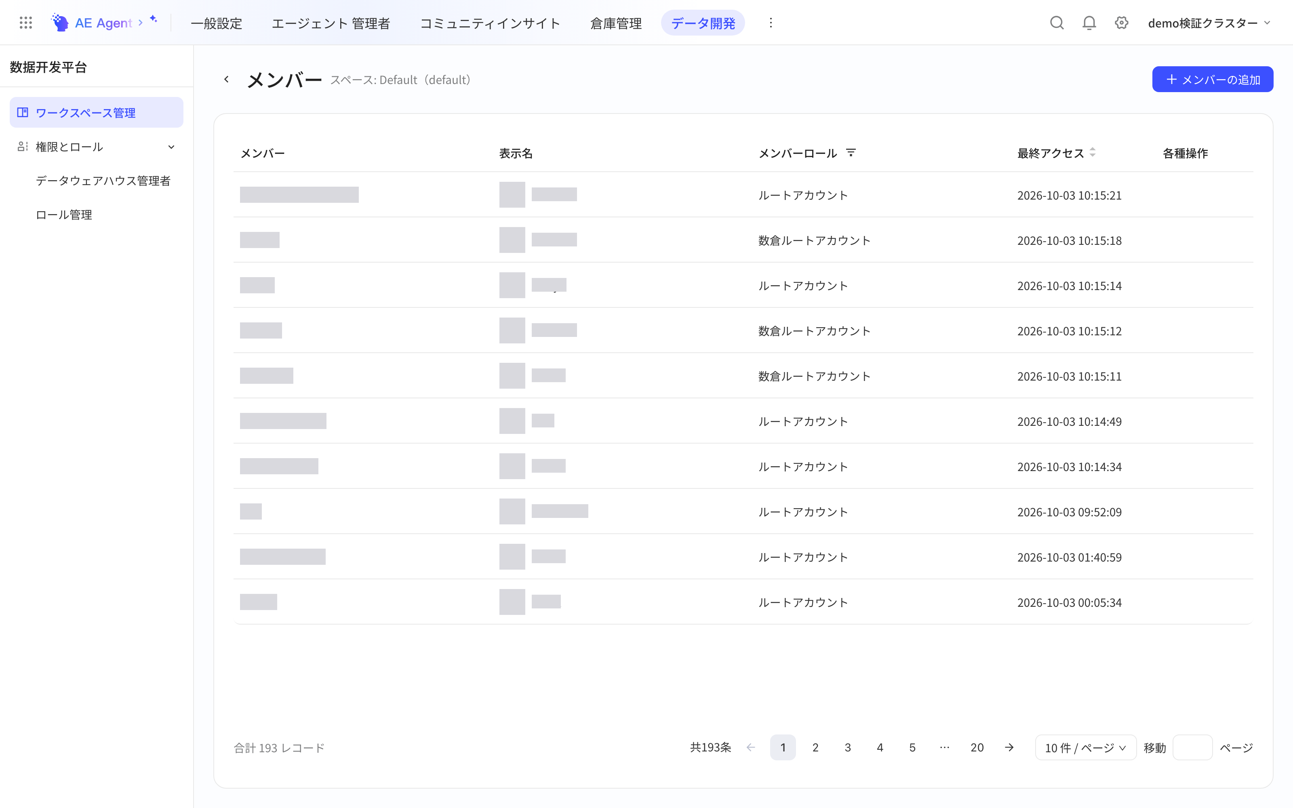Click the ワークスペース管理 sidebar icon
This screenshot has height=808, width=1293.
click(23, 112)
